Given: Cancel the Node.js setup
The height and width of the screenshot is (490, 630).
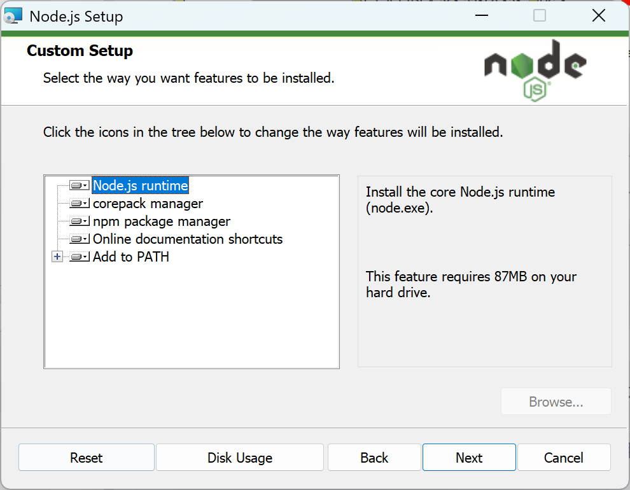Looking at the screenshot, I should pyautogui.click(x=564, y=458).
